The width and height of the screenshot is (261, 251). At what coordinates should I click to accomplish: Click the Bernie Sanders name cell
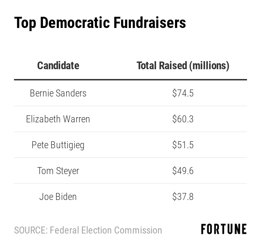(x=58, y=93)
